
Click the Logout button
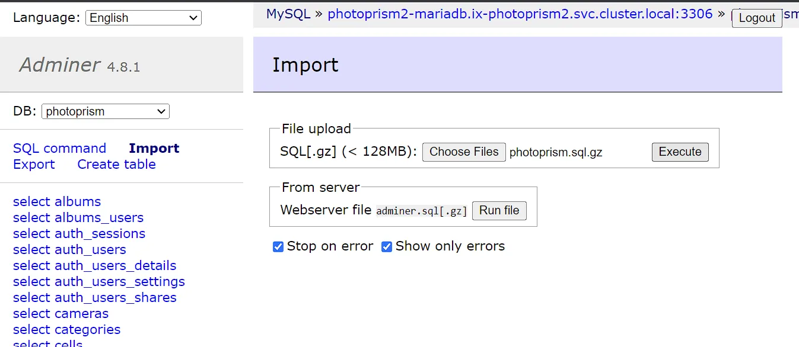click(756, 18)
